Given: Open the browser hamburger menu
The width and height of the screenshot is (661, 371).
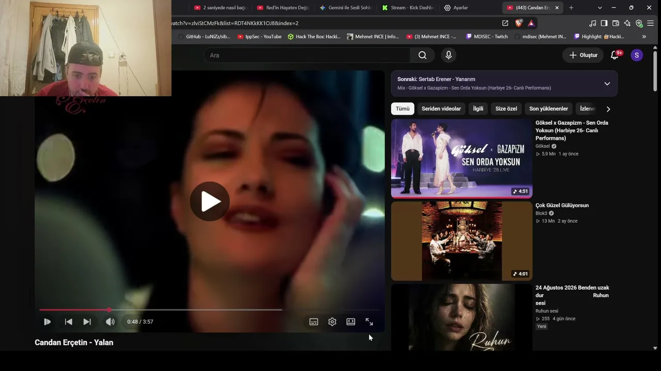Looking at the screenshot, I should (x=651, y=23).
